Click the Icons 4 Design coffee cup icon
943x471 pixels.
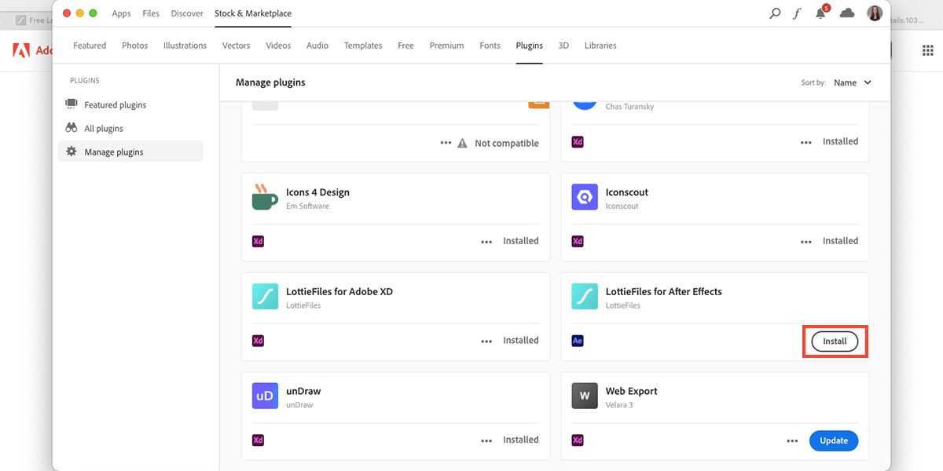[x=265, y=197]
